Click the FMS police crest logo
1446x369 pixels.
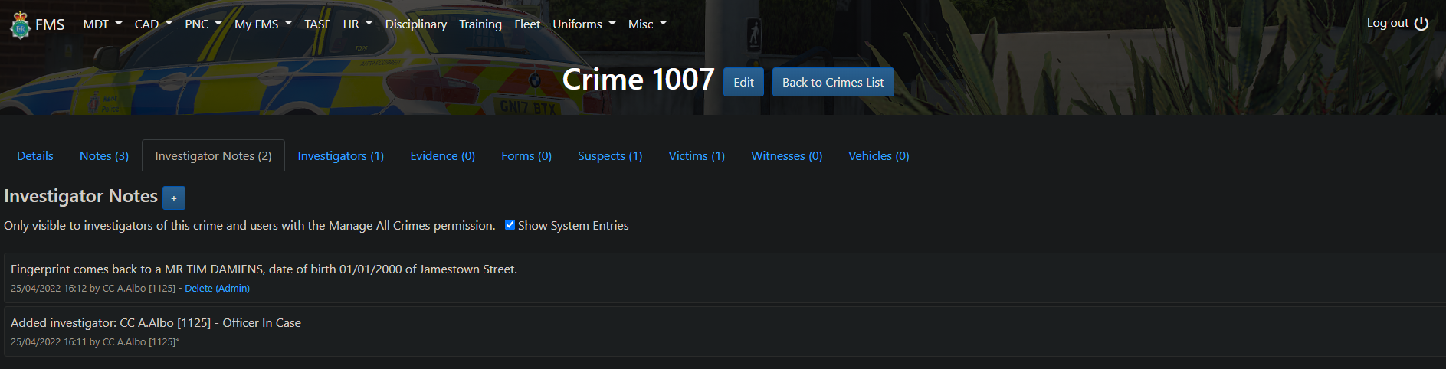tap(20, 24)
